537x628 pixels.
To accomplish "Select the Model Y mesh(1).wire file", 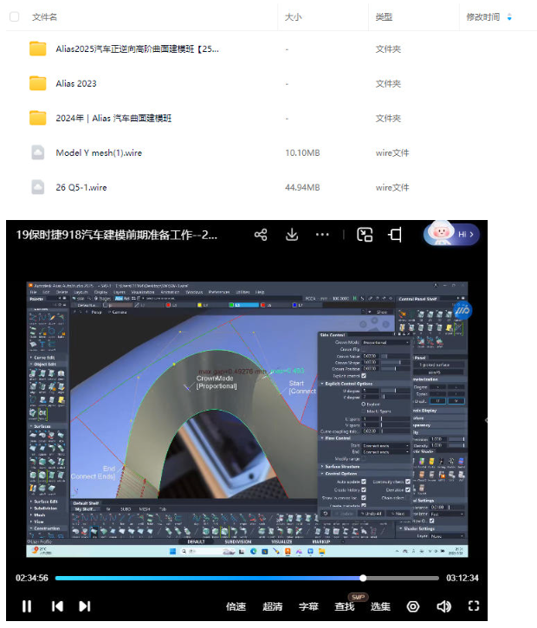I will pyautogui.click(x=99, y=152).
